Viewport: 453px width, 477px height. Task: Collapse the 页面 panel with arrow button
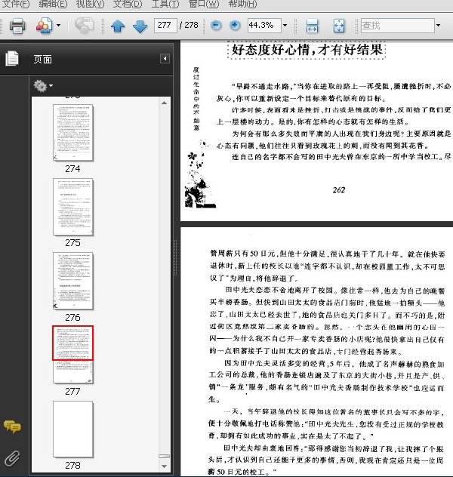pyautogui.click(x=165, y=58)
